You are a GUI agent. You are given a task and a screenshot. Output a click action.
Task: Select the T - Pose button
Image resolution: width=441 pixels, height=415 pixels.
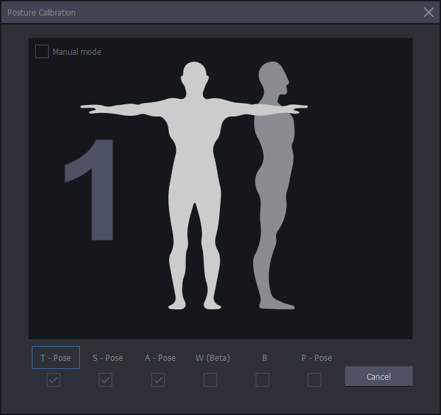click(55, 357)
